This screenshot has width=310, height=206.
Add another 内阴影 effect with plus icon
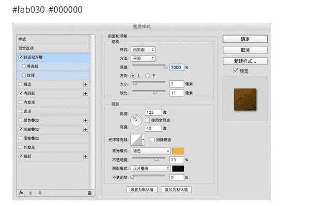pyautogui.click(x=85, y=93)
